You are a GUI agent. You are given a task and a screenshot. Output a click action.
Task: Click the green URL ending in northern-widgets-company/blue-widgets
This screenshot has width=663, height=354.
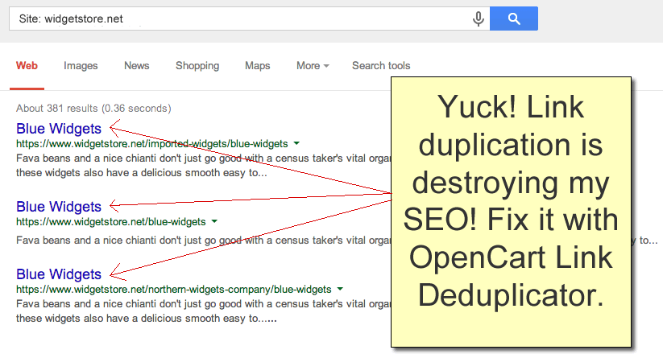173,290
